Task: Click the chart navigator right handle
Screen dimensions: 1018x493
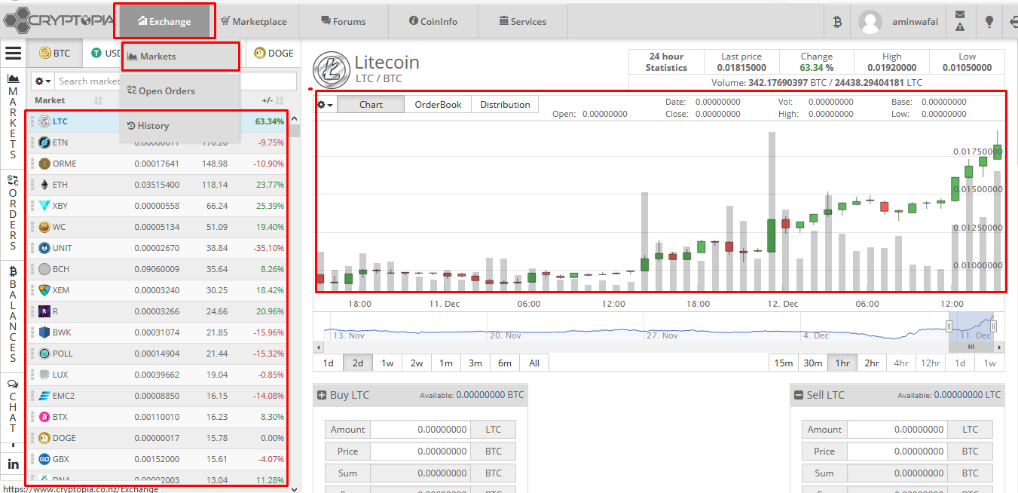Action: (993, 326)
